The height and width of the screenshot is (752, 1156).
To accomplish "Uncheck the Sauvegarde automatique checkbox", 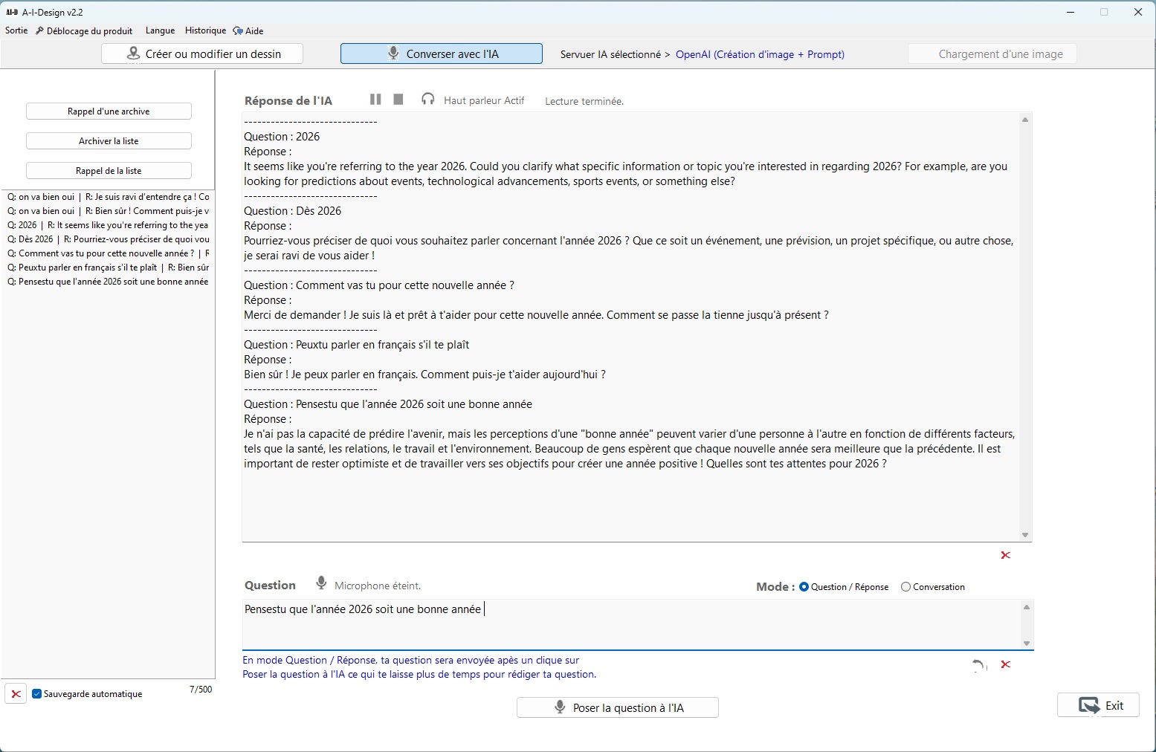I will point(37,694).
